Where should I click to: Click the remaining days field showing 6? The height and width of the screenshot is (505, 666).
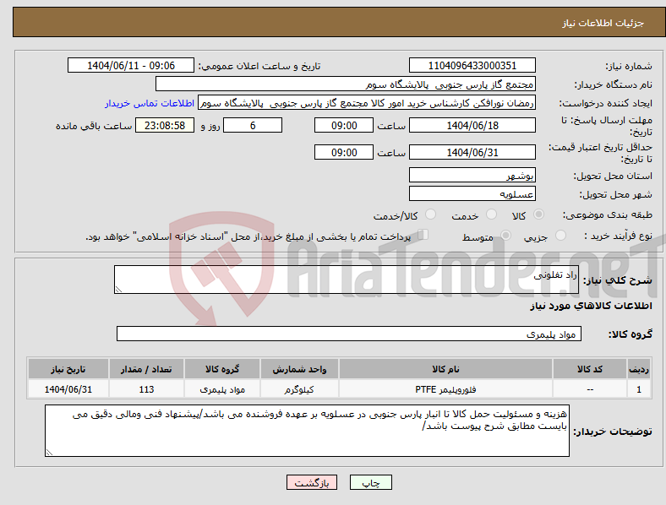[x=253, y=126]
